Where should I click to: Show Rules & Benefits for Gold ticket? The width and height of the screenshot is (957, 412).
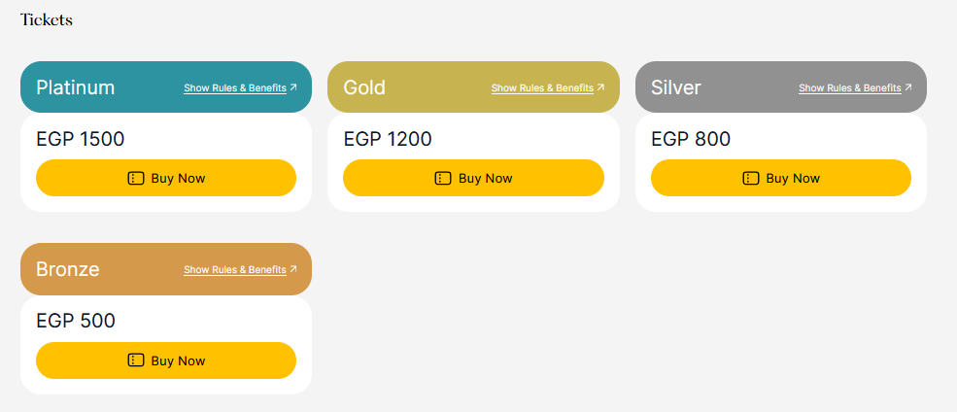[542, 87]
